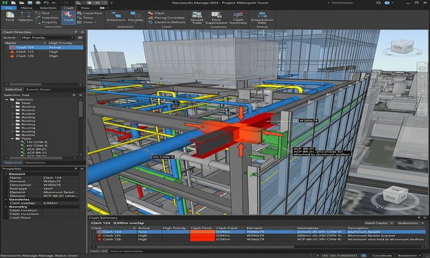
Task: Click the save quick-access icon
Action: coord(30,3)
